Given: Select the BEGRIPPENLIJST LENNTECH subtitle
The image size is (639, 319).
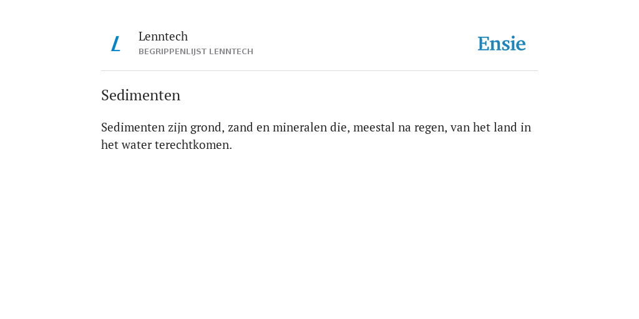Looking at the screenshot, I should 196,52.
